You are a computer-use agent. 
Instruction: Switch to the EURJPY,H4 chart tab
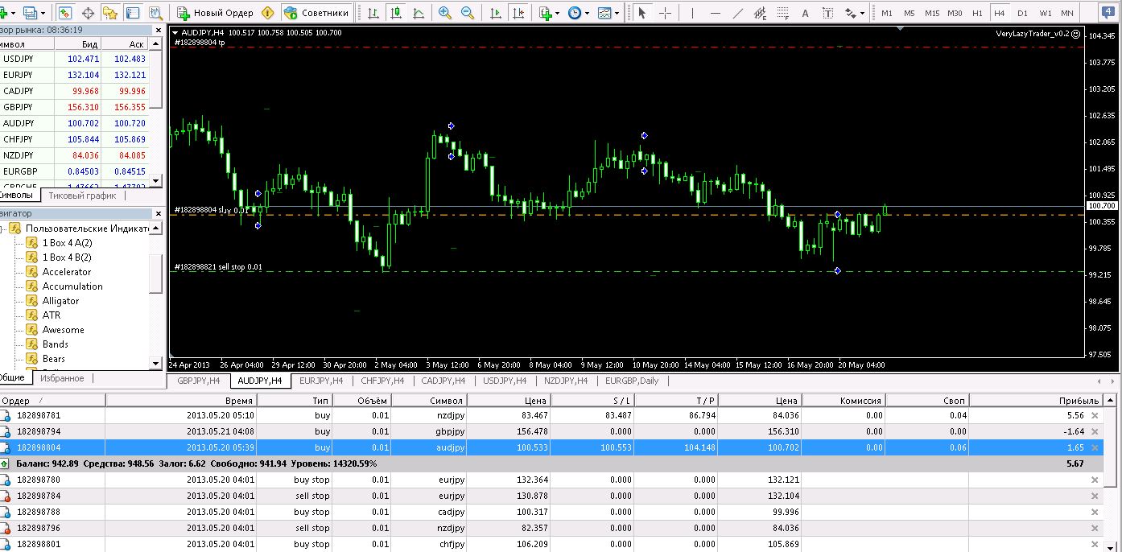[321, 381]
